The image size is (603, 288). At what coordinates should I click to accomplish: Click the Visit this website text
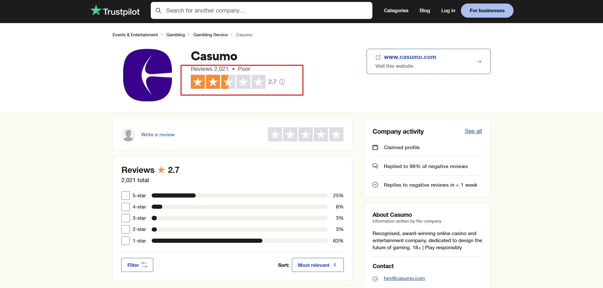tap(394, 66)
